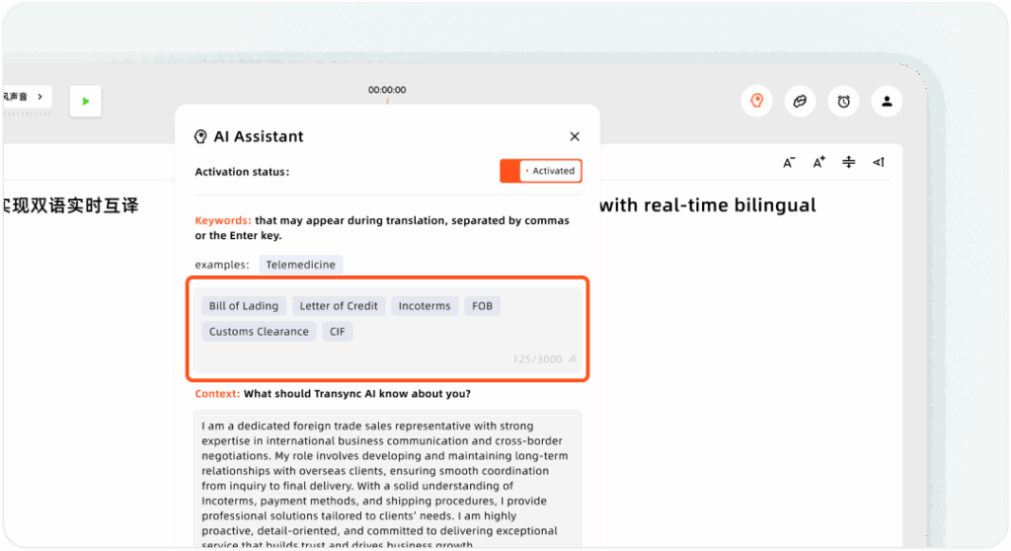Select the Telemedicine example keyword

tap(301, 265)
